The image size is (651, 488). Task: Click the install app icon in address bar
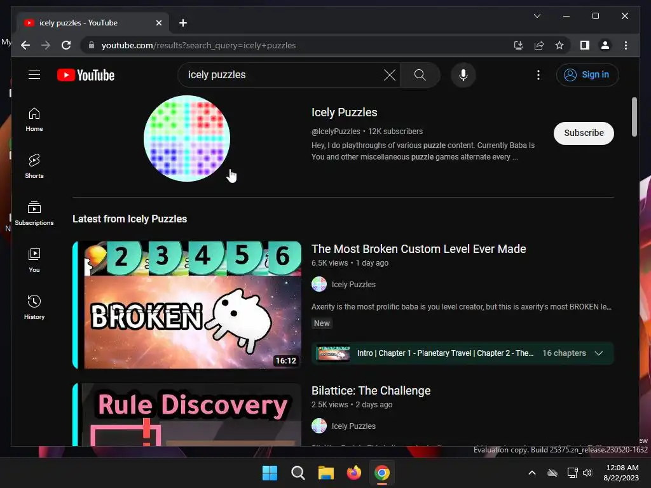tap(518, 45)
